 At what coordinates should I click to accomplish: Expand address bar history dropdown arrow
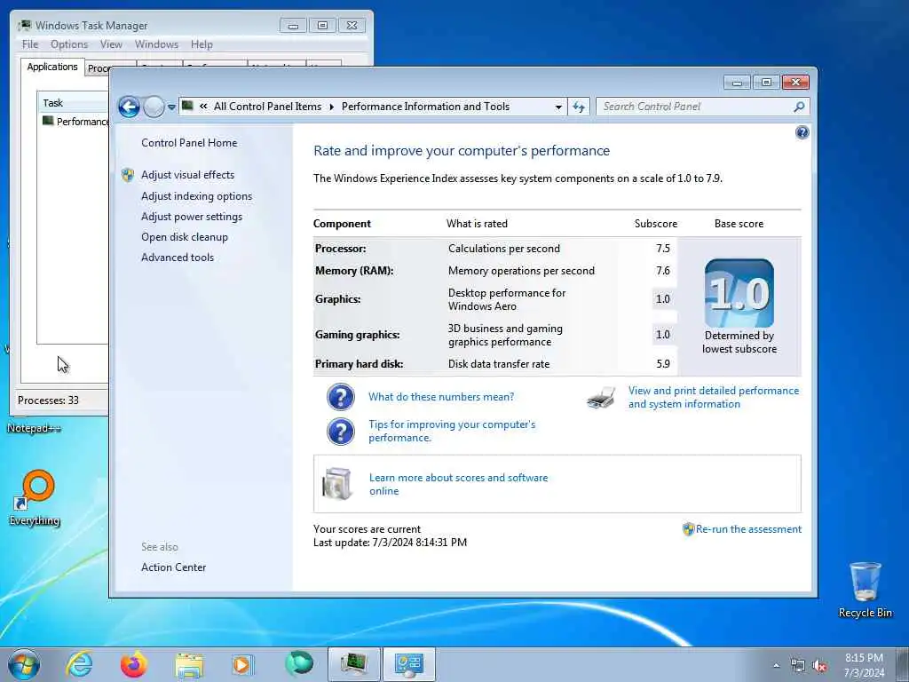tap(558, 107)
